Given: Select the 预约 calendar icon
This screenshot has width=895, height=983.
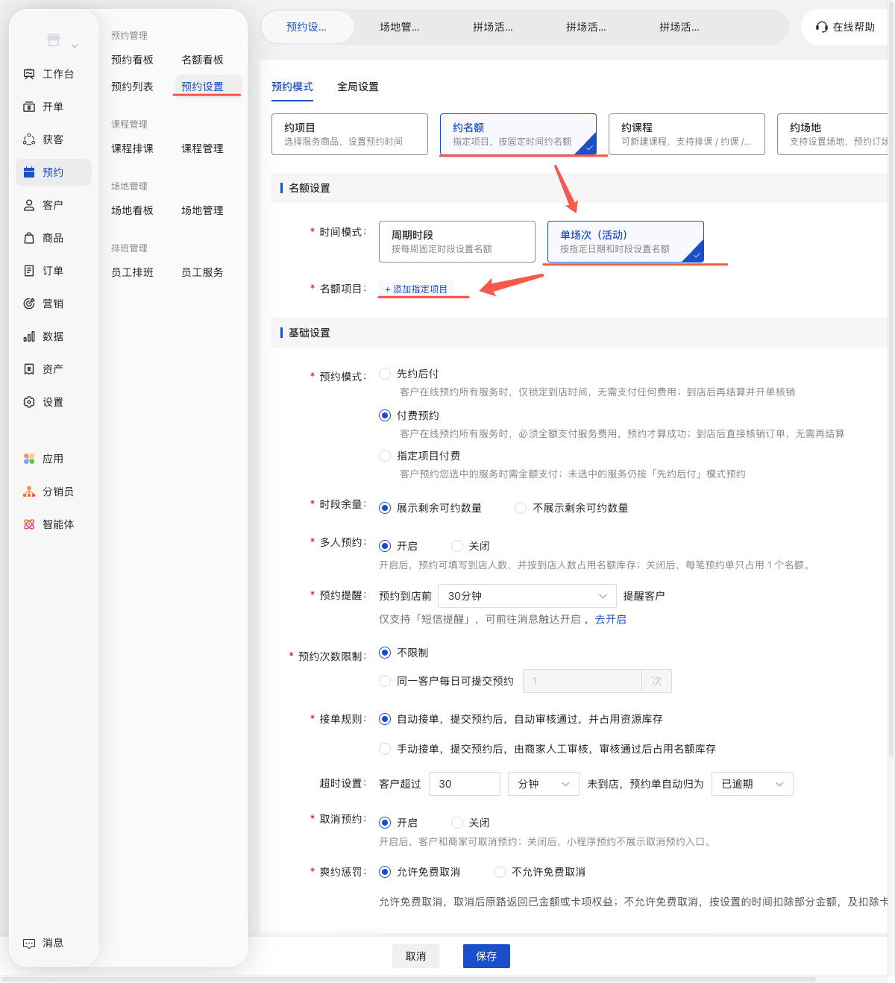Looking at the screenshot, I should tap(29, 172).
